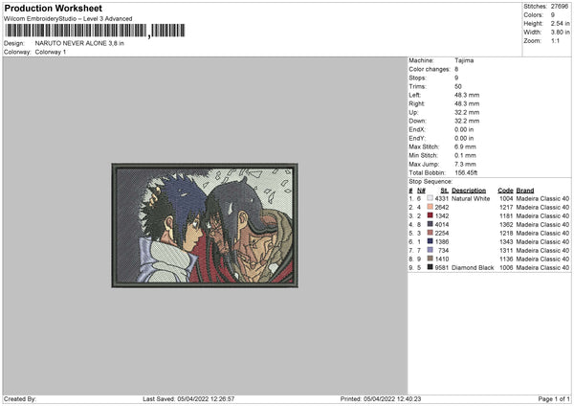
Task: Click the barcode under the worksheet title
Action: pos(95,31)
